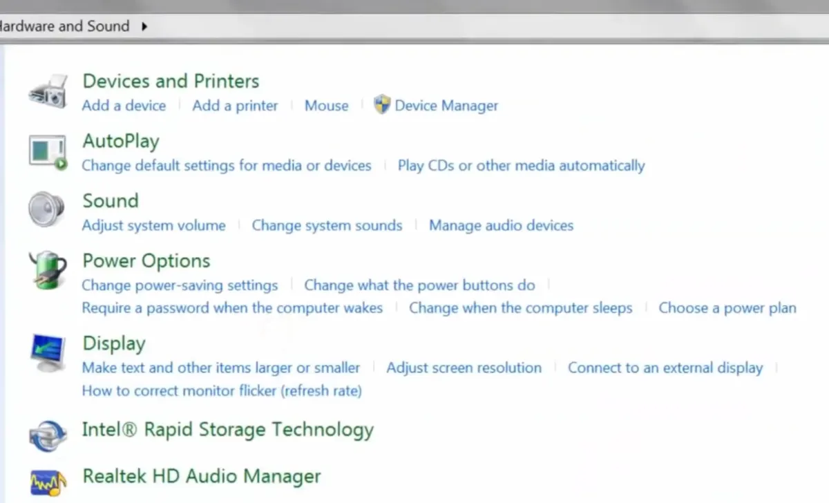Open Change system sounds
This screenshot has width=829, height=503.
[327, 225]
